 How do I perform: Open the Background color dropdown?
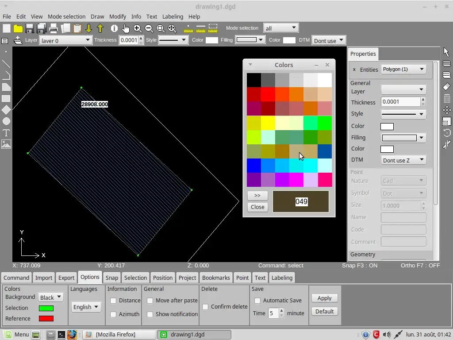pos(51,297)
